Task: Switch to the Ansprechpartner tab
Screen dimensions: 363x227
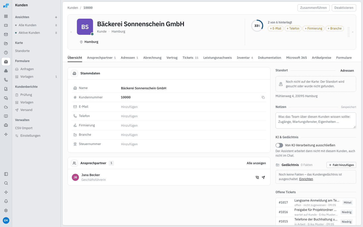Action: click(x=101, y=58)
